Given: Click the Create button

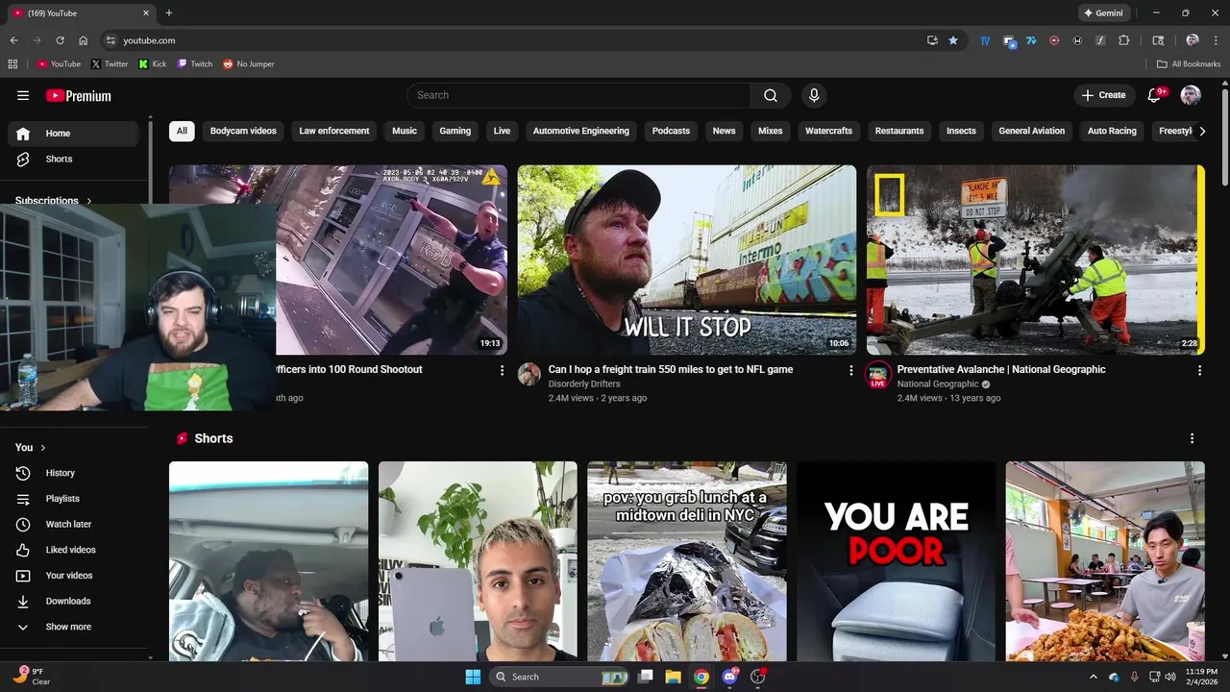Looking at the screenshot, I should pyautogui.click(x=1103, y=95).
